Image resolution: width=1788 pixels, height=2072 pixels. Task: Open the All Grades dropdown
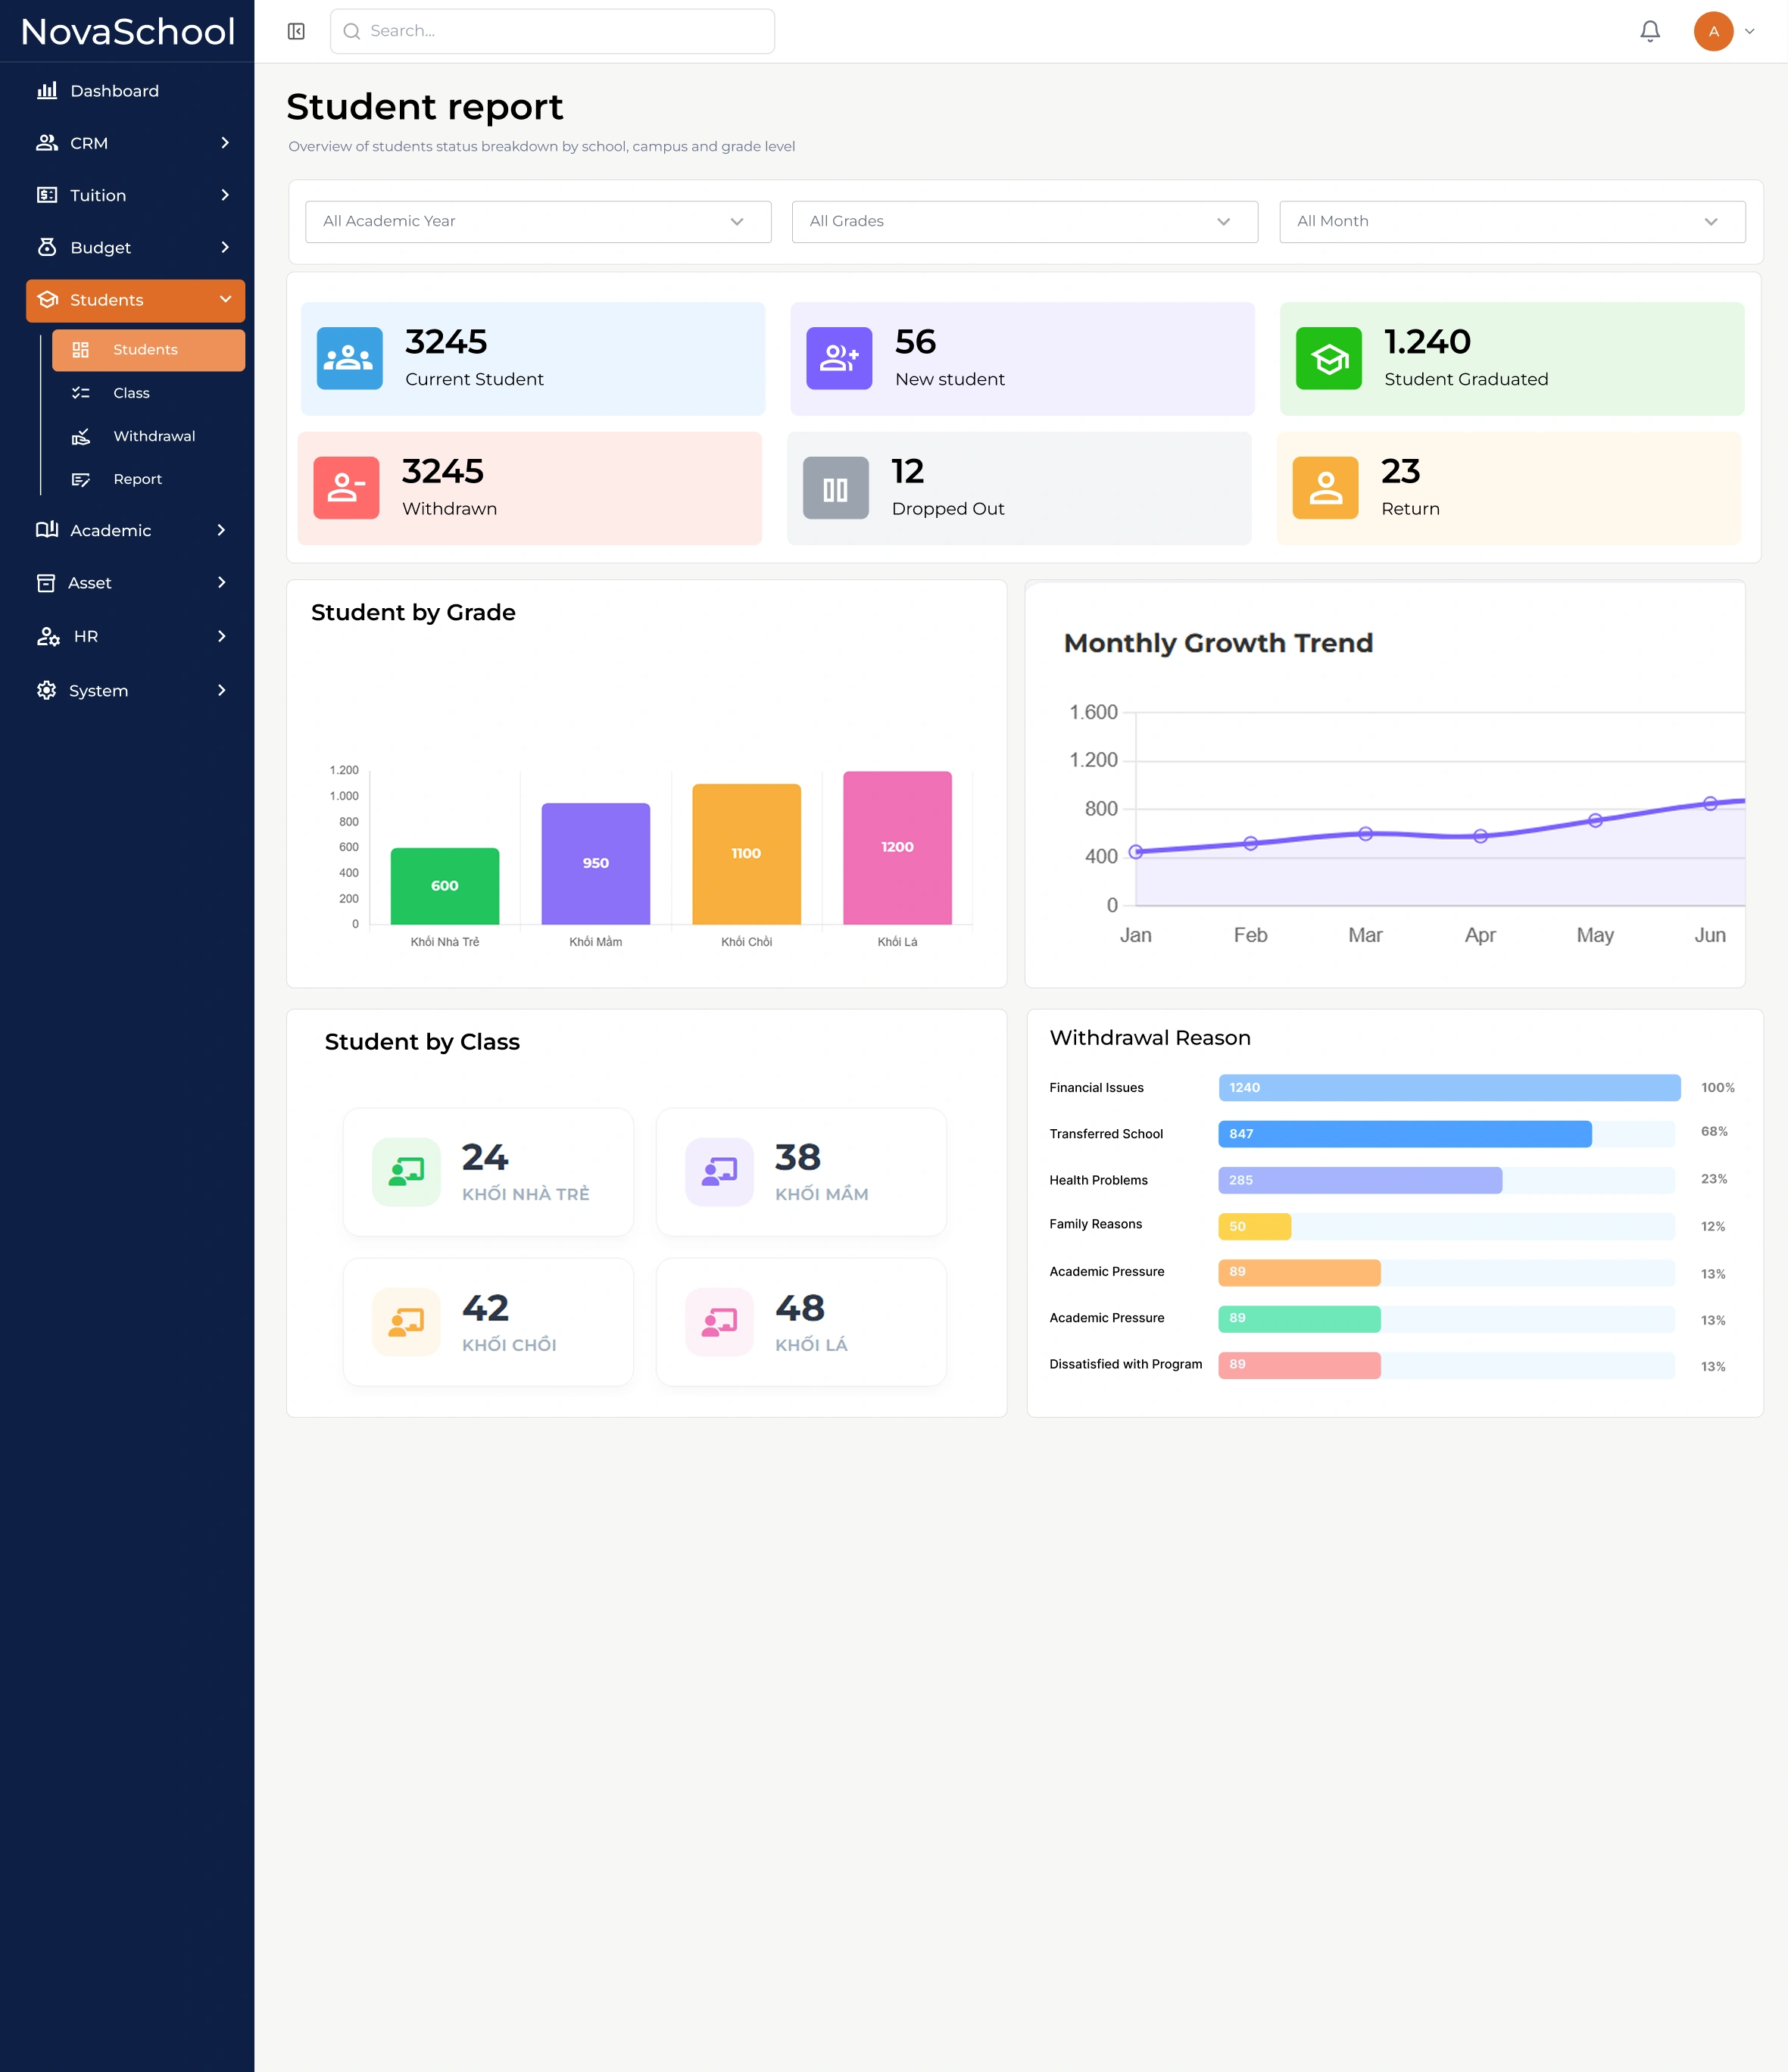pyautogui.click(x=1025, y=221)
